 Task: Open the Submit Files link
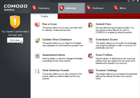(x=103, y=24)
